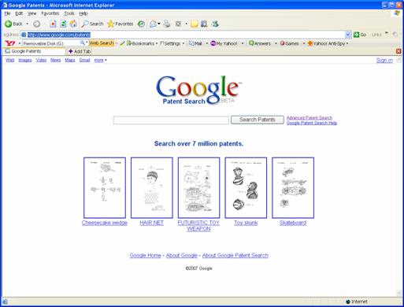This screenshot has width=404, height=307.
Task: Click the Yahoo Web Search button
Action: 102,43
